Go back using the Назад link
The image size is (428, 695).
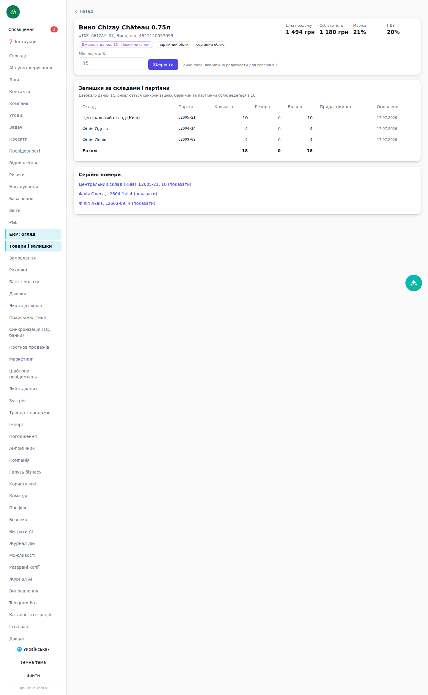[84, 11]
